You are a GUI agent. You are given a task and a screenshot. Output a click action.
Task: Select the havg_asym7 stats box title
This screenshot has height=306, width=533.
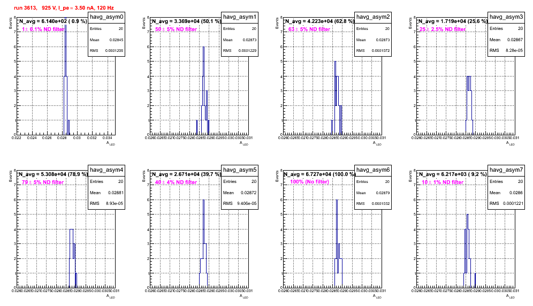(x=506, y=170)
